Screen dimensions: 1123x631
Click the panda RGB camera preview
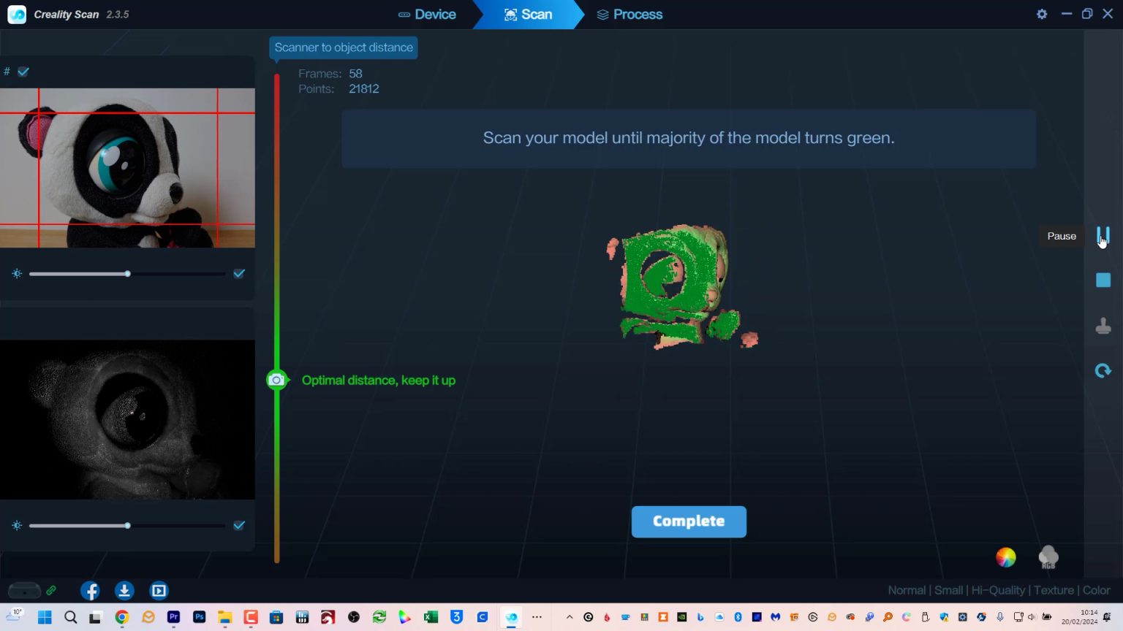[127, 168]
